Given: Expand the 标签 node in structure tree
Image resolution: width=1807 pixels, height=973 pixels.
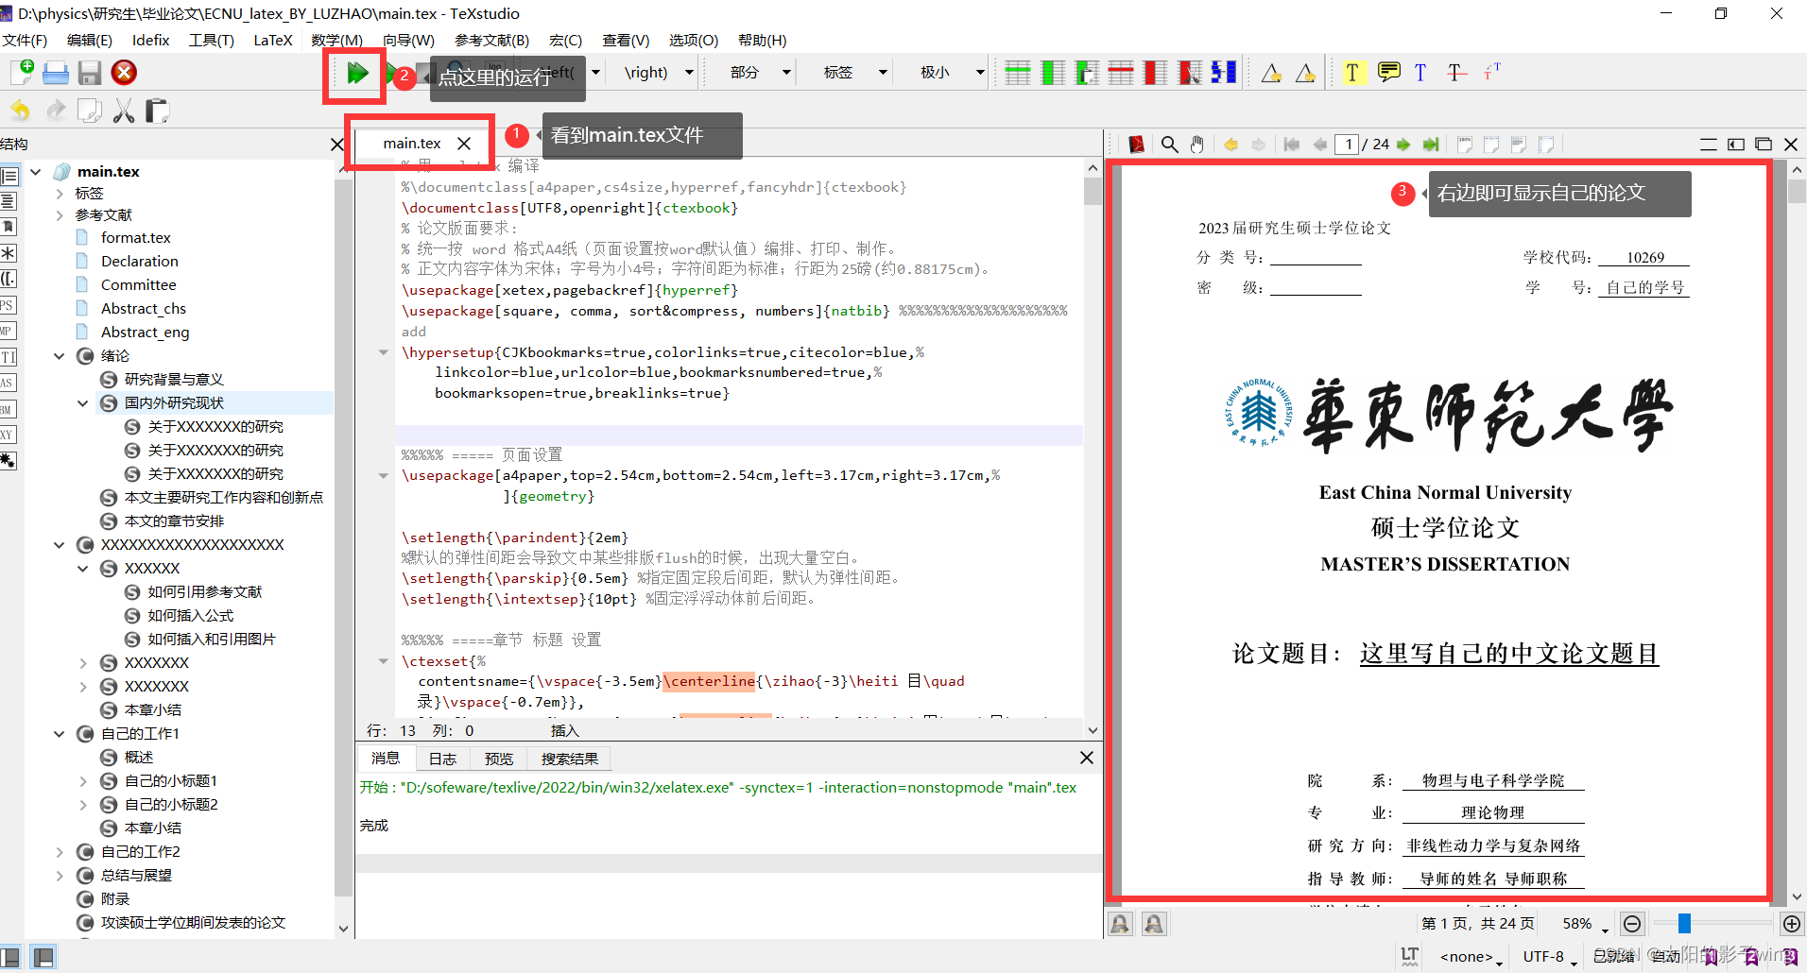Looking at the screenshot, I should click(x=59, y=194).
